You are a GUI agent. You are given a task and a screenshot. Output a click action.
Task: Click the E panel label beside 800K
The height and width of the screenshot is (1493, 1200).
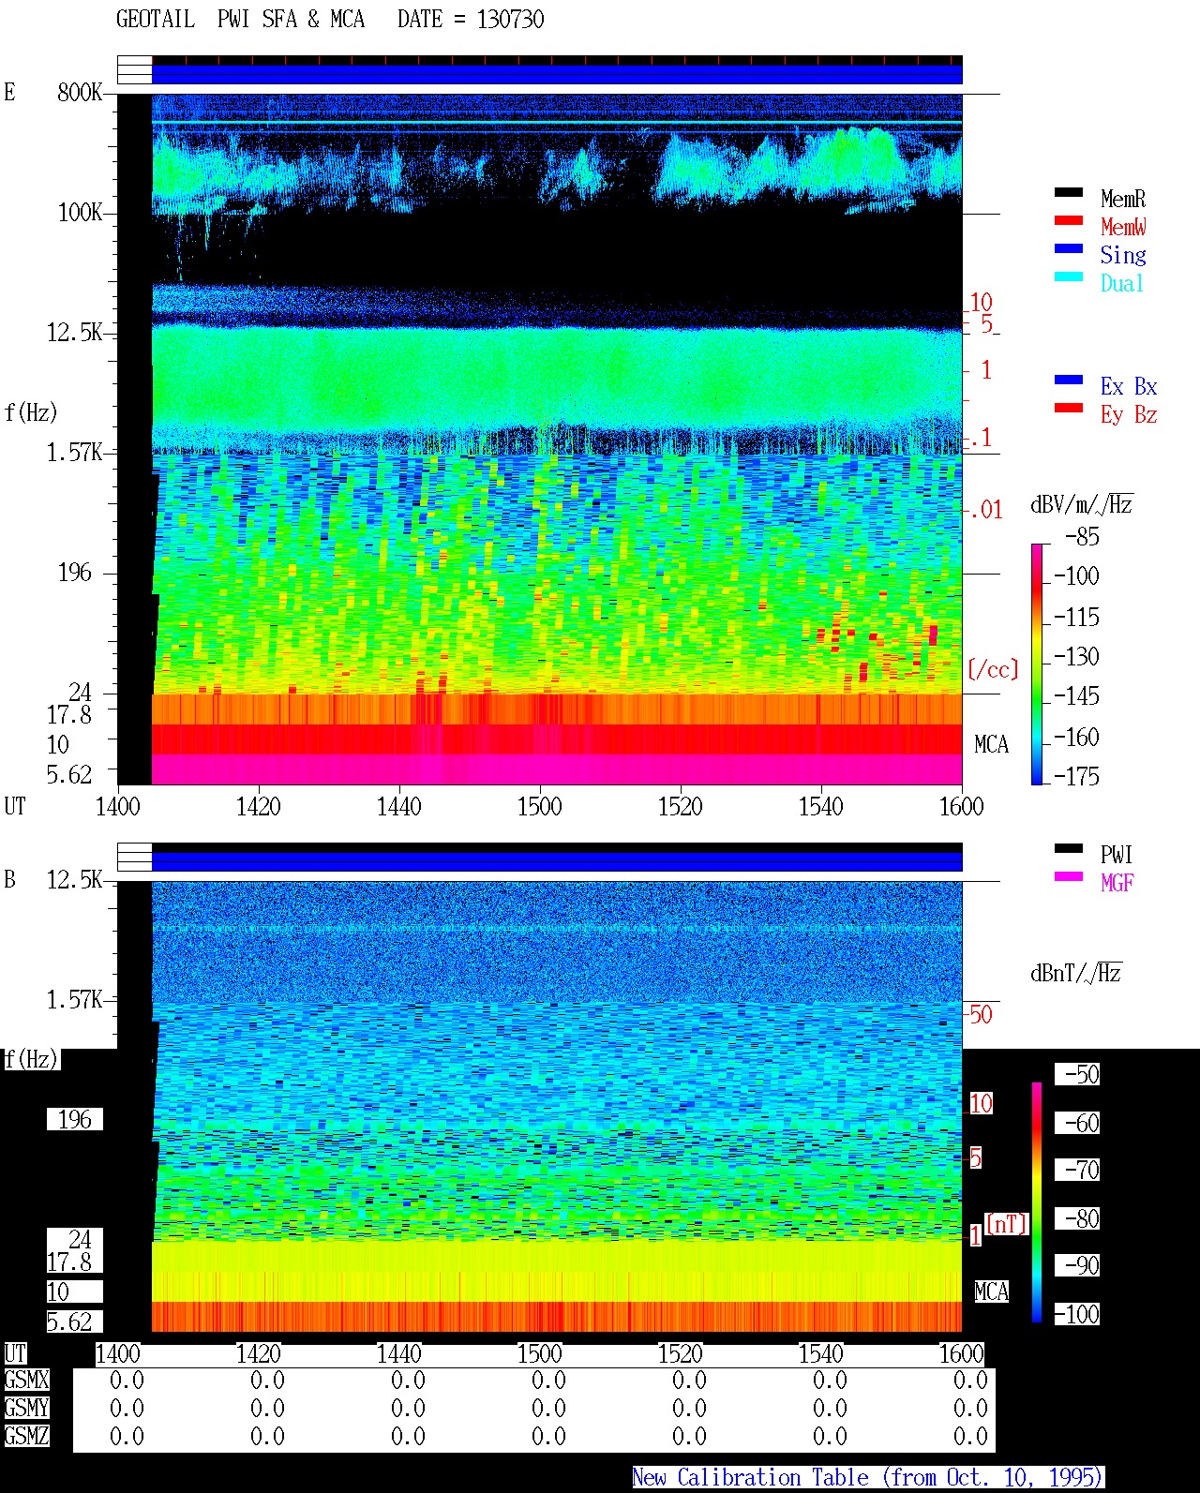pos(9,92)
